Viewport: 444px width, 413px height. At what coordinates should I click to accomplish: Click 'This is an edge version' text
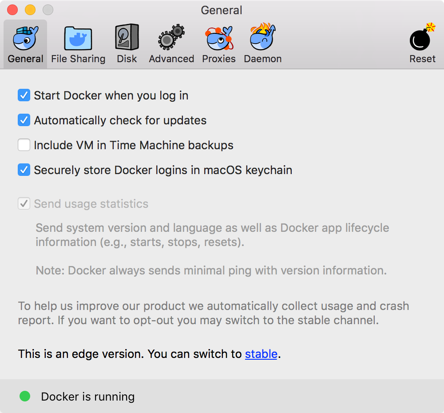tap(81, 354)
